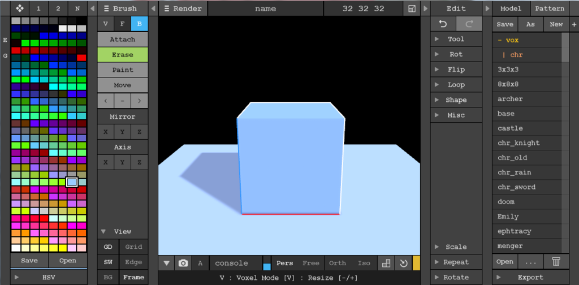The width and height of the screenshot is (579, 285).
Task: Expand the Shape section
Action: 456,100
